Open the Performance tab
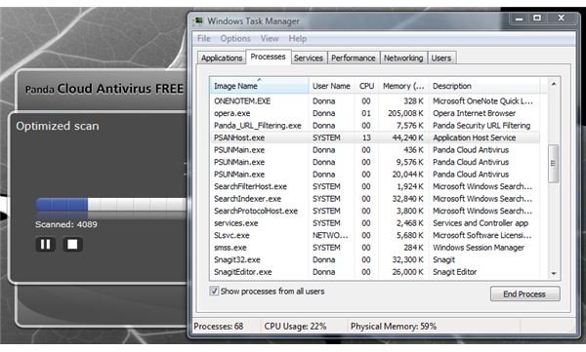This screenshot has height=352, width=586. (354, 58)
